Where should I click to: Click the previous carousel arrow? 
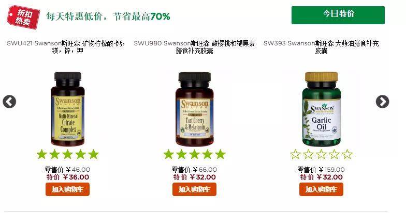click(9, 102)
